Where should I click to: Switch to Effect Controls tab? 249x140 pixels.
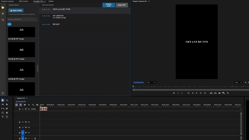pos(23,1)
